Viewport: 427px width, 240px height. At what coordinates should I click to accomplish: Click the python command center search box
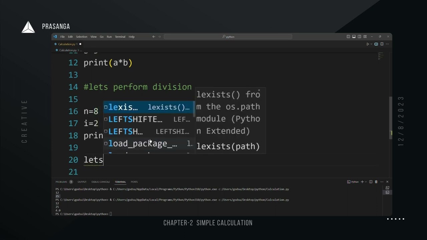[228, 37]
